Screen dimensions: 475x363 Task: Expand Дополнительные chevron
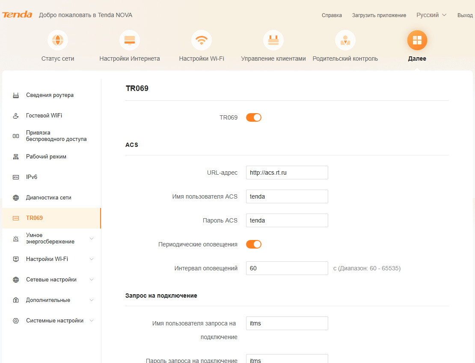click(92, 300)
